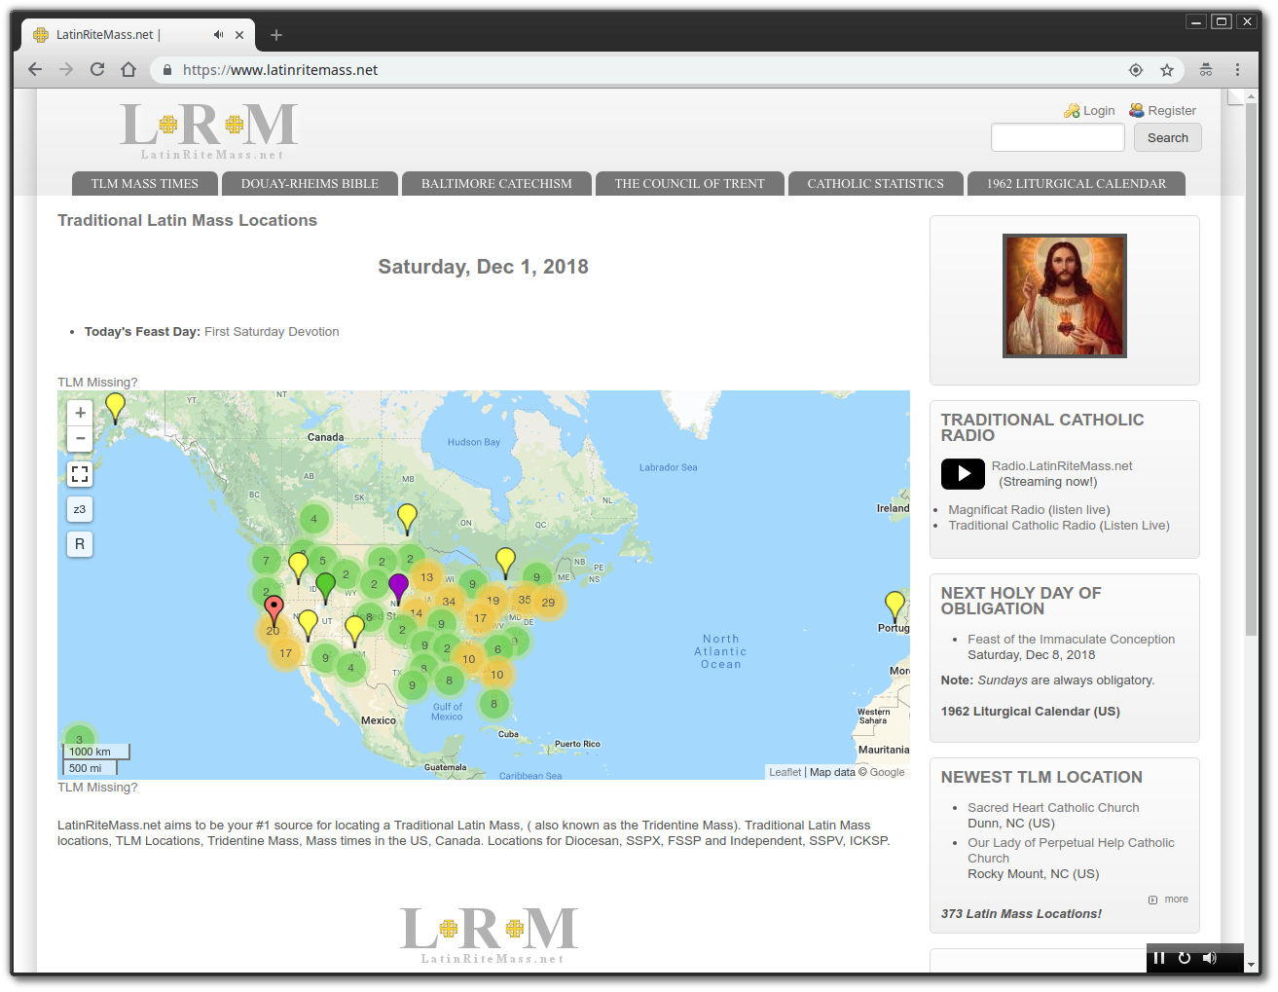This screenshot has width=1278, height=992.
Task: Click the TLM Missing? link below map
Action: (97, 788)
